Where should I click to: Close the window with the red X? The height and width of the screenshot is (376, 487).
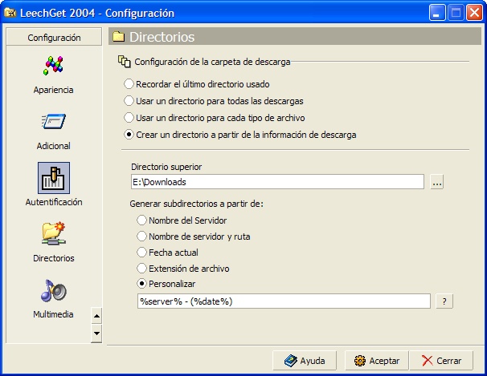[474, 13]
